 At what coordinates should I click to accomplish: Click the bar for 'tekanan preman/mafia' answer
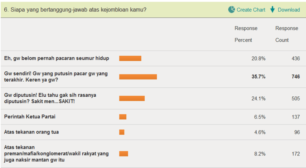(123, 154)
